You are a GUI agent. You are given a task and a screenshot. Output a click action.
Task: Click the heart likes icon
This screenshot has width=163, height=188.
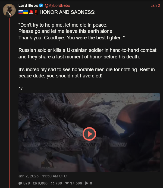(x=67, y=183)
